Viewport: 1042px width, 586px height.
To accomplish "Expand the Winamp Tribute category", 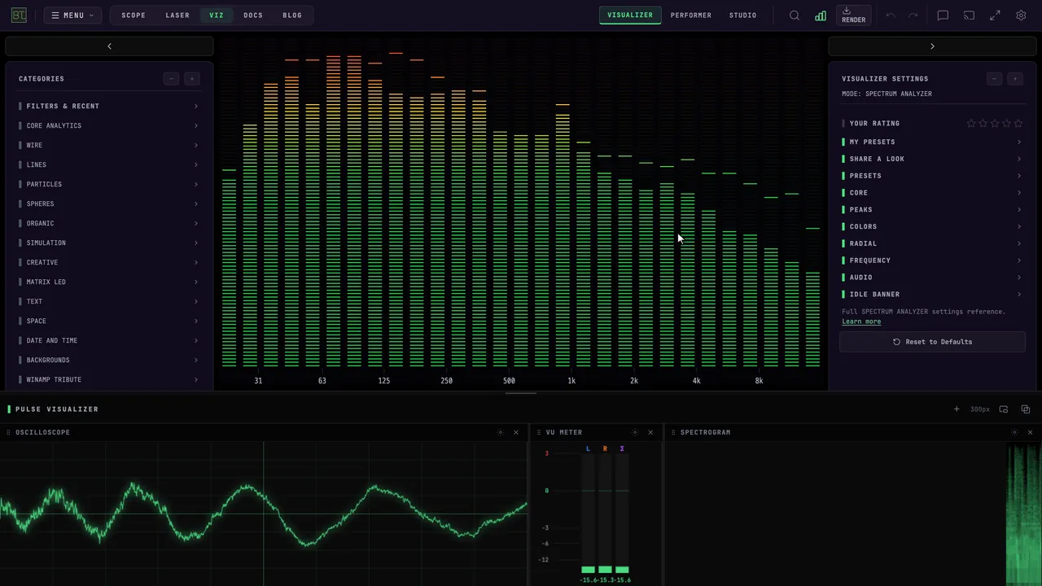I will tap(109, 379).
